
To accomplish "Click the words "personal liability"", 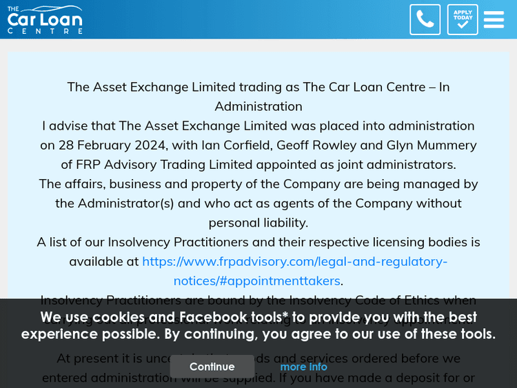I will pos(258,222).
